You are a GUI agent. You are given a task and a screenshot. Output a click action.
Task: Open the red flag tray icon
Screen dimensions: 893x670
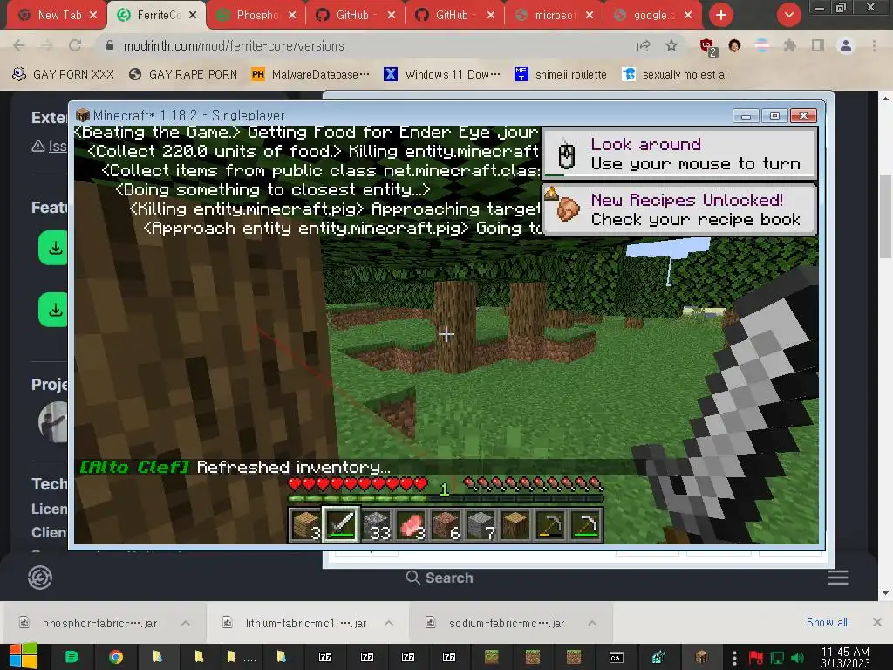(x=756, y=658)
